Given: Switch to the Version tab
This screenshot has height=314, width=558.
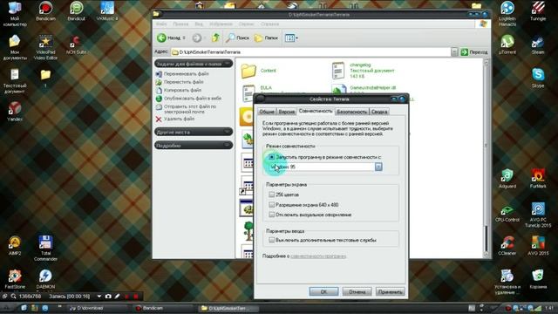Looking at the screenshot, I should pyautogui.click(x=287, y=112).
